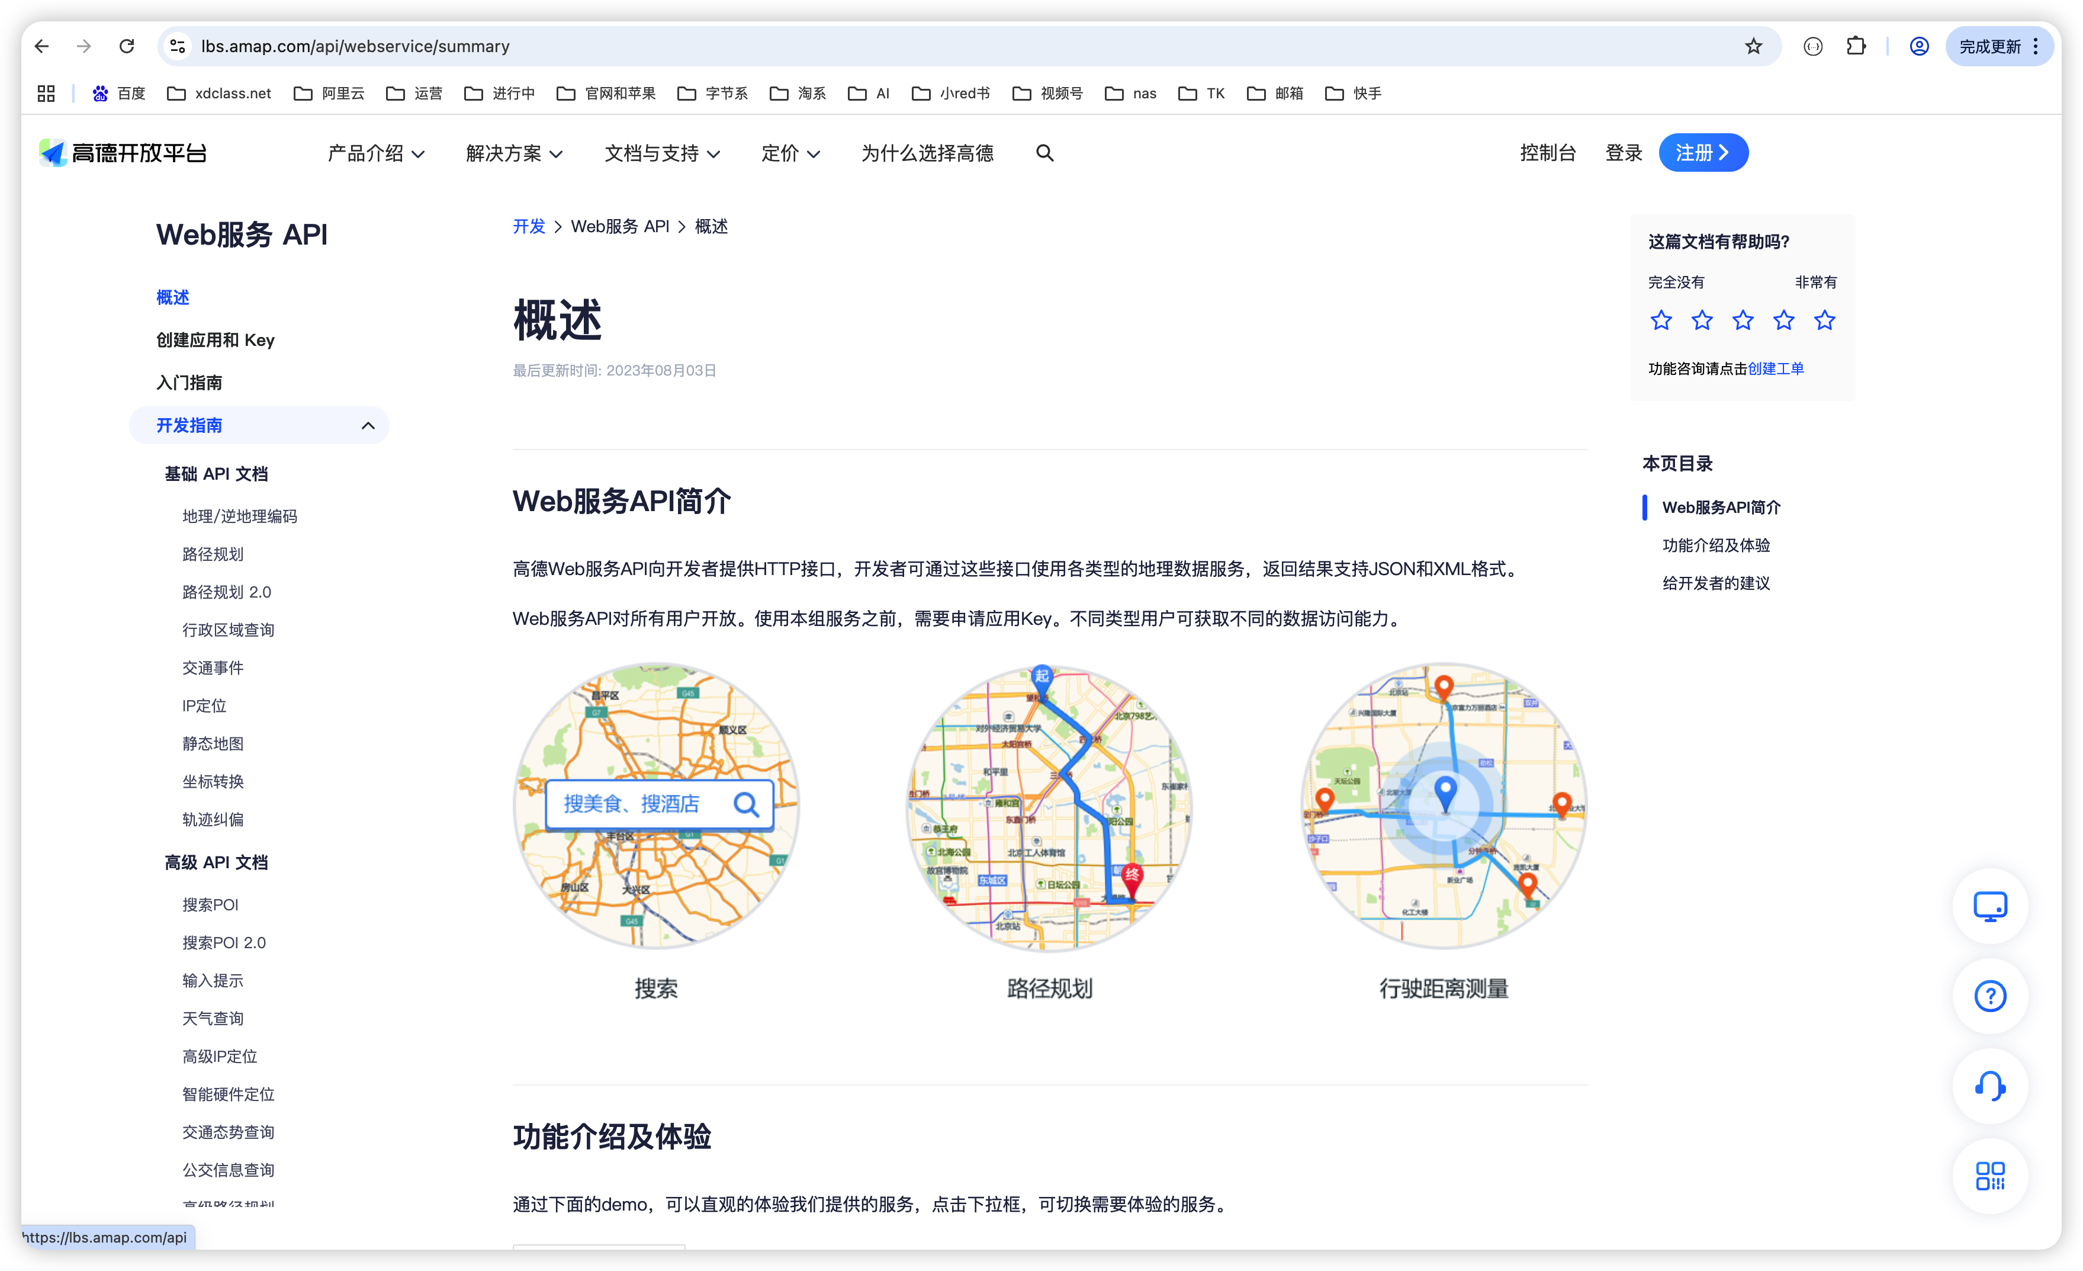Viewport: 2083px width, 1271px height.
Task: Rate document with the third star
Action: click(1743, 320)
